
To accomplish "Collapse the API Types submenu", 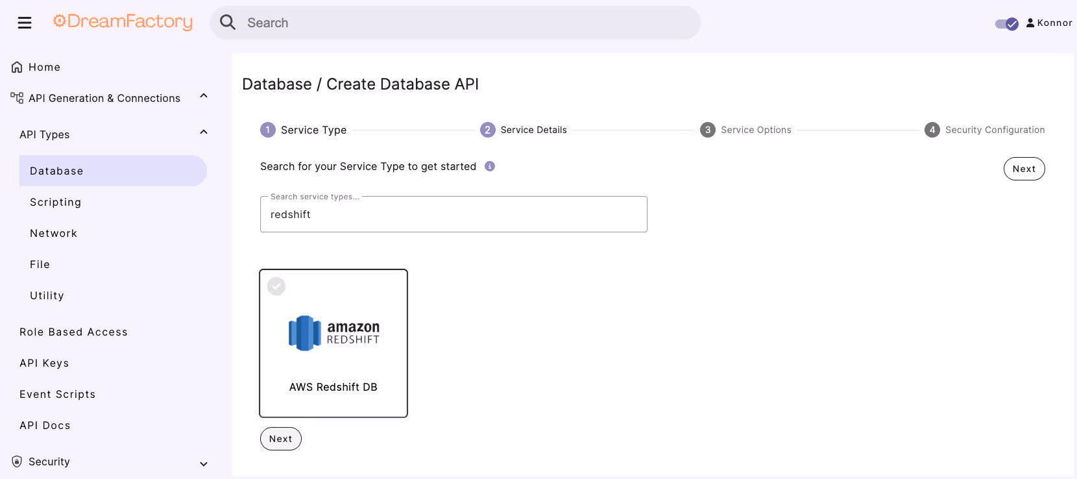I will pyautogui.click(x=204, y=132).
